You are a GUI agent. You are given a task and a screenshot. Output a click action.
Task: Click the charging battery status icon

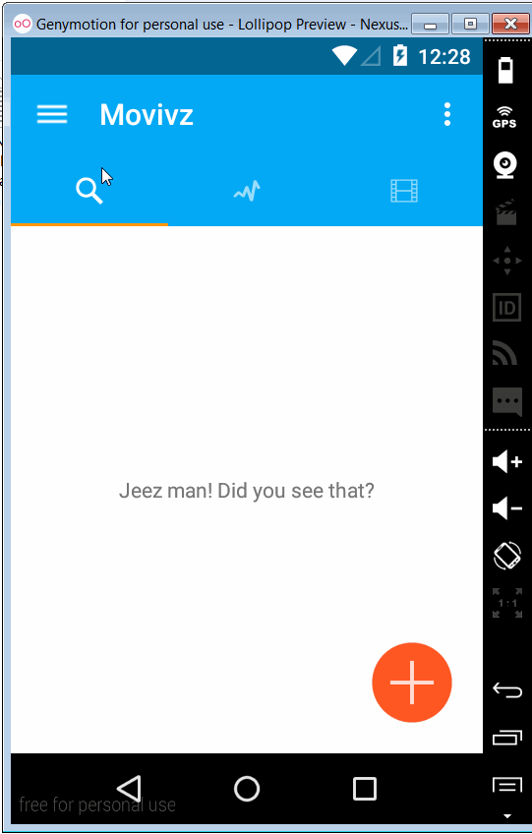(399, 56)
